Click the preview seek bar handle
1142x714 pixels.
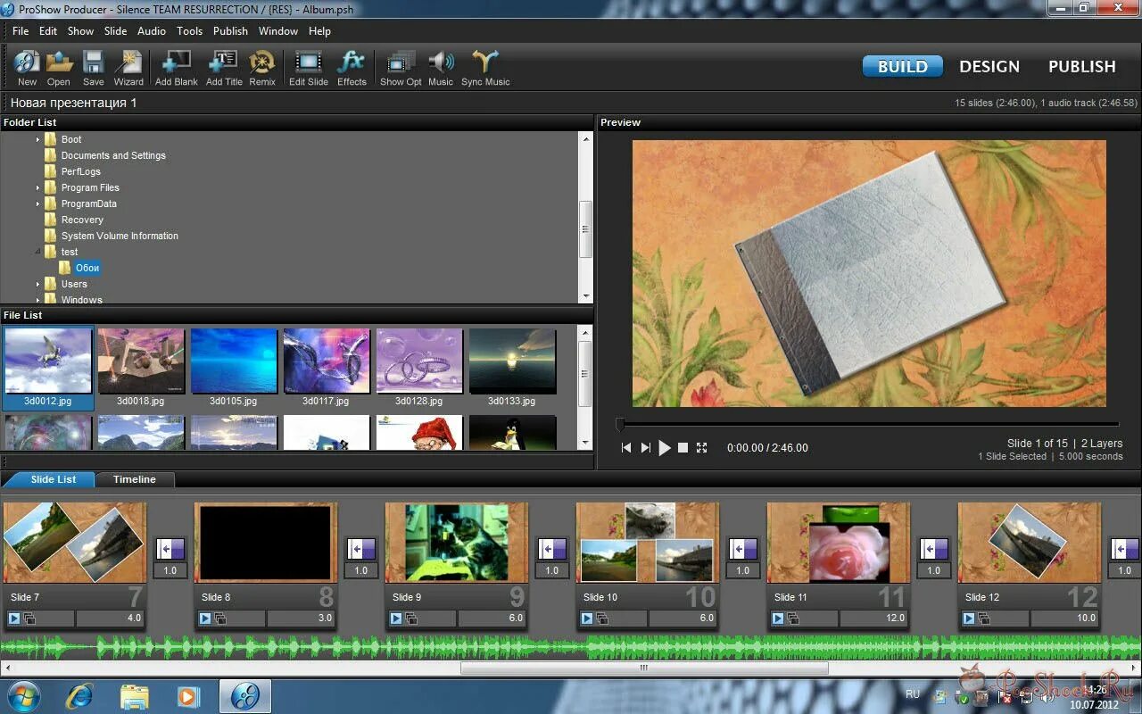click(620, 424)
